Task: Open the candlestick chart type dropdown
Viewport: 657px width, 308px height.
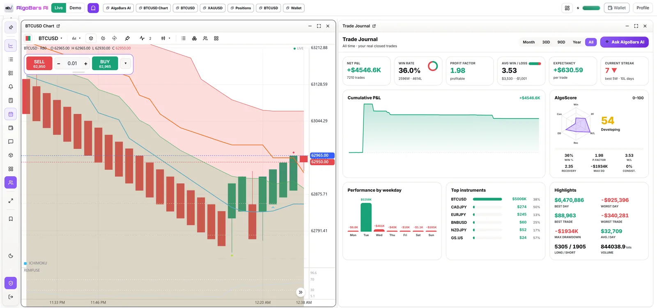Action: click(165, 38)
